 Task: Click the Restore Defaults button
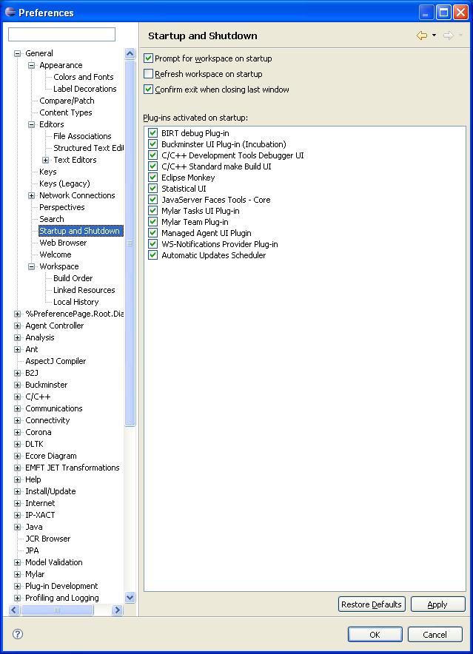click(x=372, y=604)
